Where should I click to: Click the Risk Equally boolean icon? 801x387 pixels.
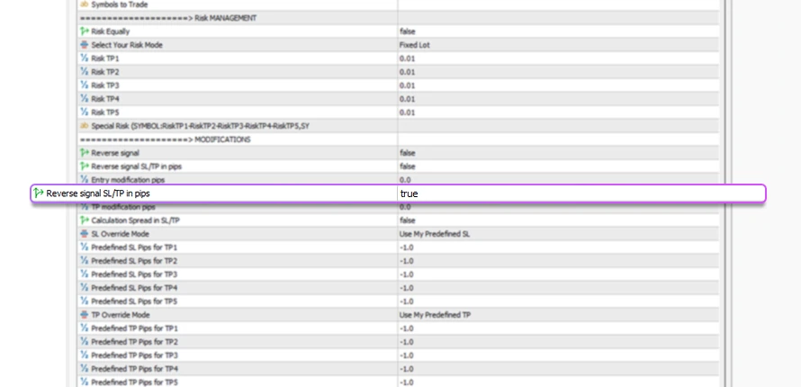84,31
